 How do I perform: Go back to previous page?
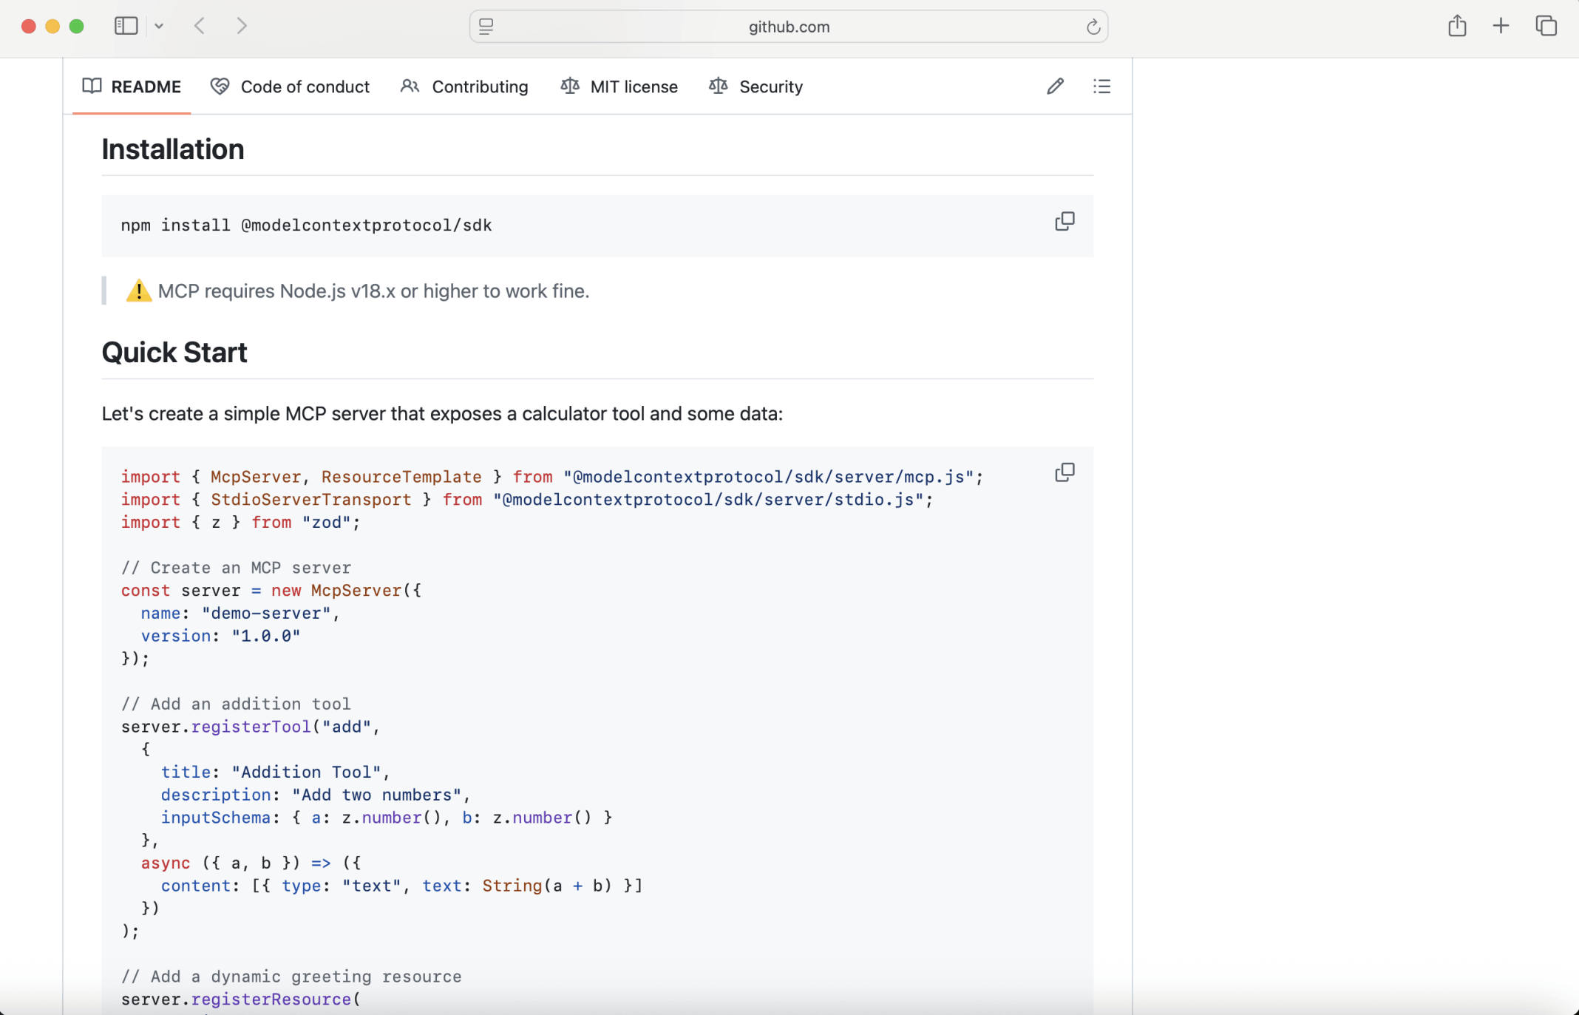[200, 26]
